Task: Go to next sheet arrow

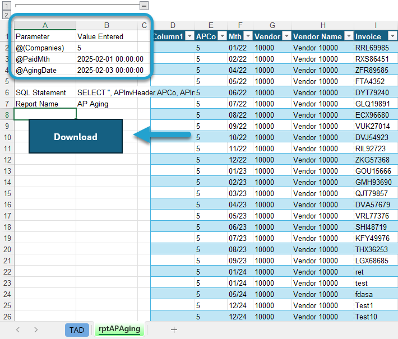Action: click(x=36, y=329)
